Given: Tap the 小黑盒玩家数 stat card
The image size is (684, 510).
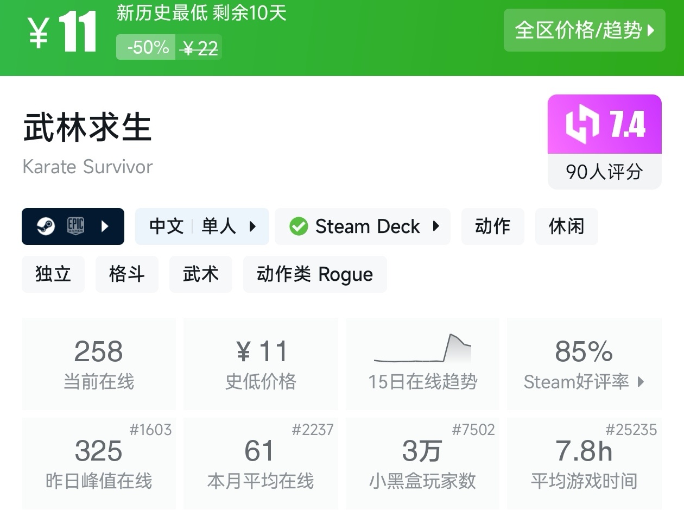Looking at the screenshot, I should (x=422, y=463).
